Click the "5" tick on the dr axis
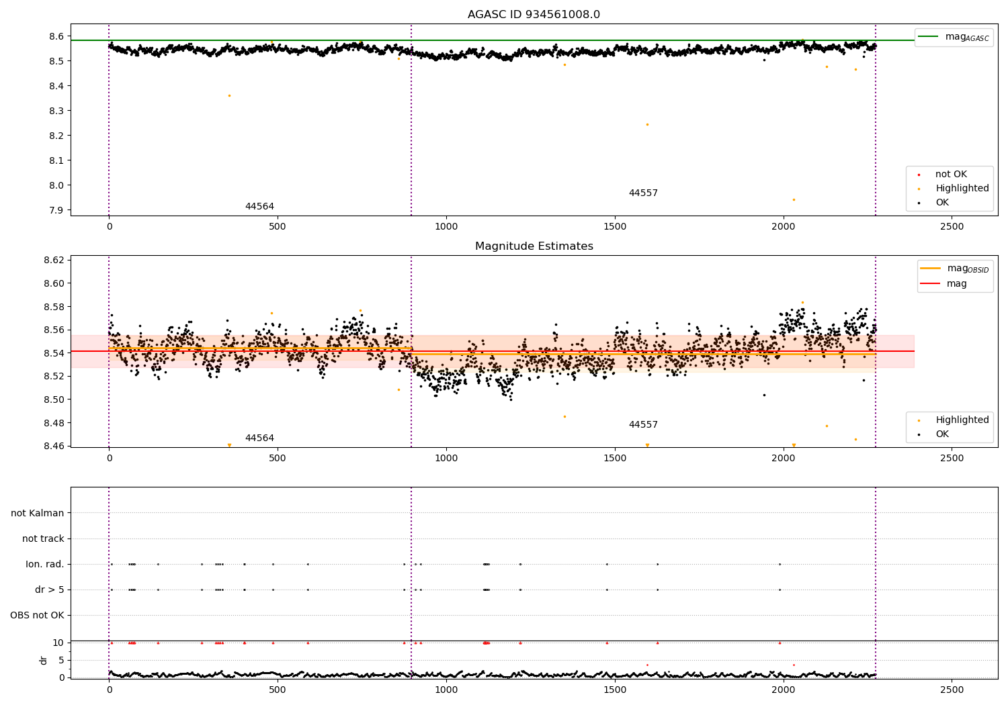This screenshot has width=1008, height=705. tap(62, 660)
